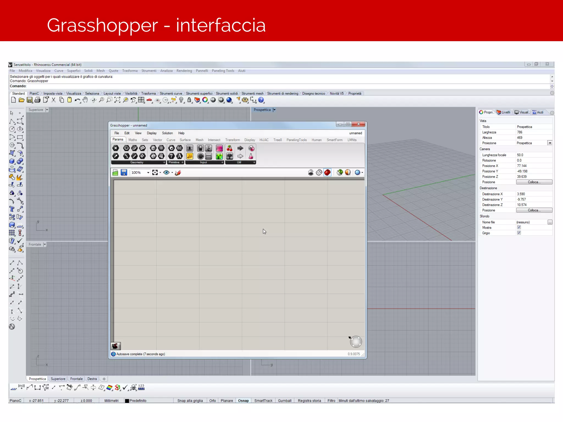Switch to Strumenti curve toolbar tab
This screenshot has width=563, height=422.
click(x=171, y=93)
